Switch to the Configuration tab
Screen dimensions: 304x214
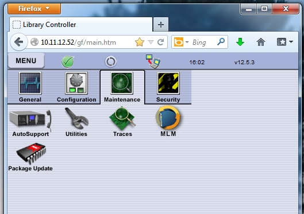click(76, 87)
